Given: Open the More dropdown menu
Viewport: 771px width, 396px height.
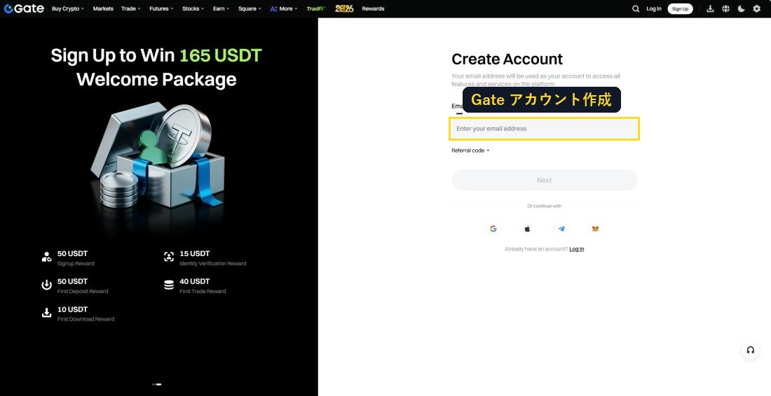Looking at the screenshot, I should (284, 9).
